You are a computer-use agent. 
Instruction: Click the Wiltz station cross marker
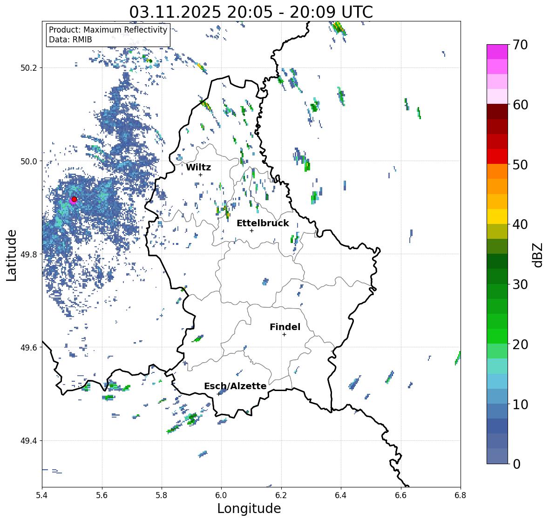point(200,175)
